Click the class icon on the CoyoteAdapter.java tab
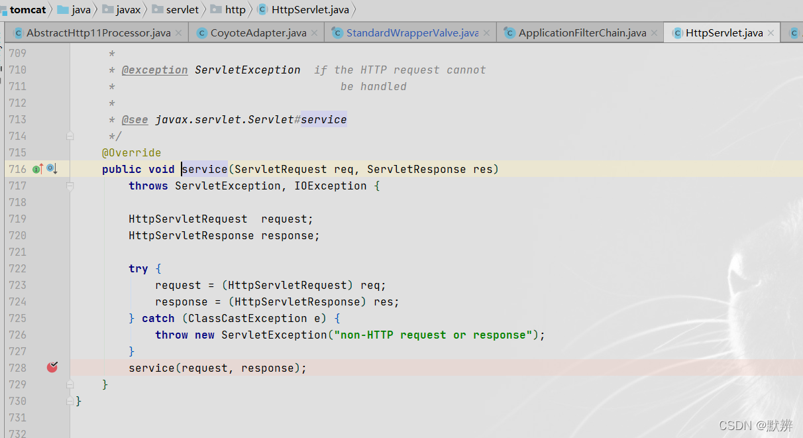 [x=202, y=32]
